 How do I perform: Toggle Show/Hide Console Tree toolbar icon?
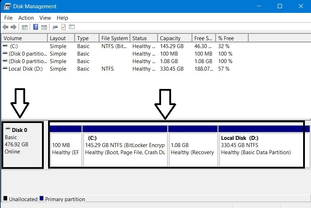(25, 27)
